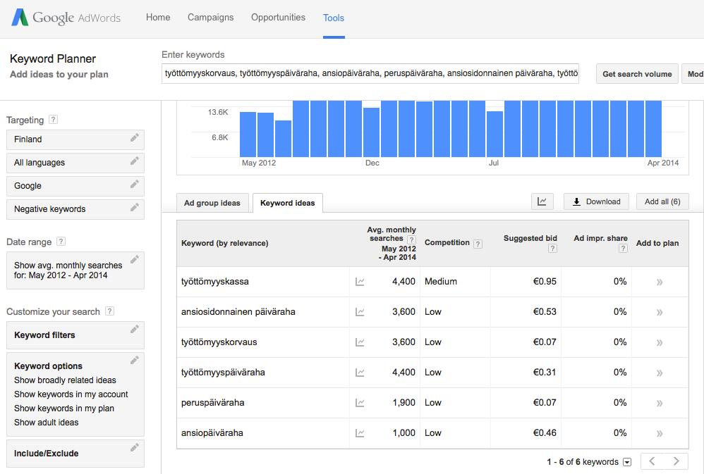Go to the Home tab

click(158, 17)
